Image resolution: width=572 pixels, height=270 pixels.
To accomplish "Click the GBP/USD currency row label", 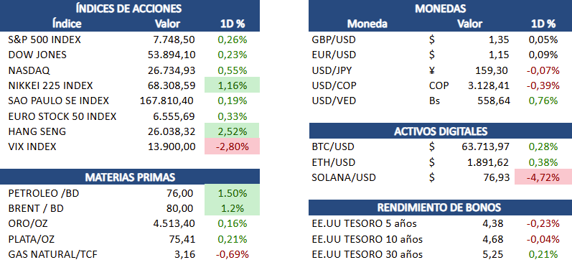I will 334,39.
